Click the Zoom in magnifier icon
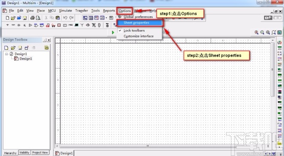Screen dimensions: 284x156 pos(257,33)
